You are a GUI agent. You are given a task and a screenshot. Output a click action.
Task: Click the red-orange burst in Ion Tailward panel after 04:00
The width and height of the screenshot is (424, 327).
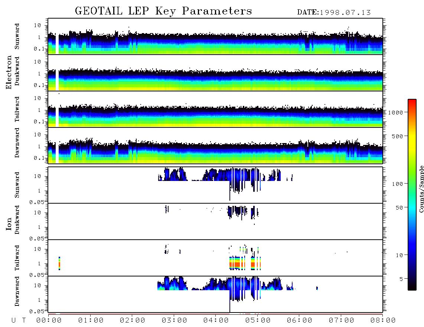click(x=245, y=263)
